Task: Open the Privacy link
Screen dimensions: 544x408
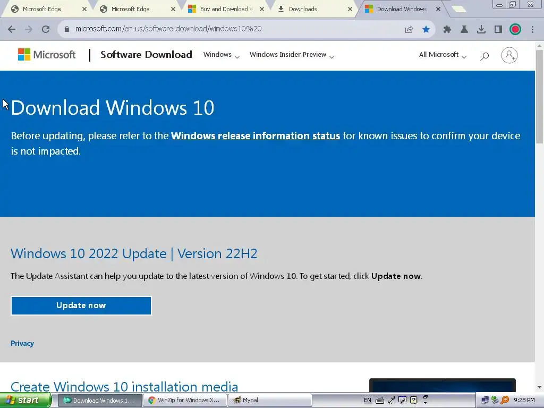Action: pos(22,344)
